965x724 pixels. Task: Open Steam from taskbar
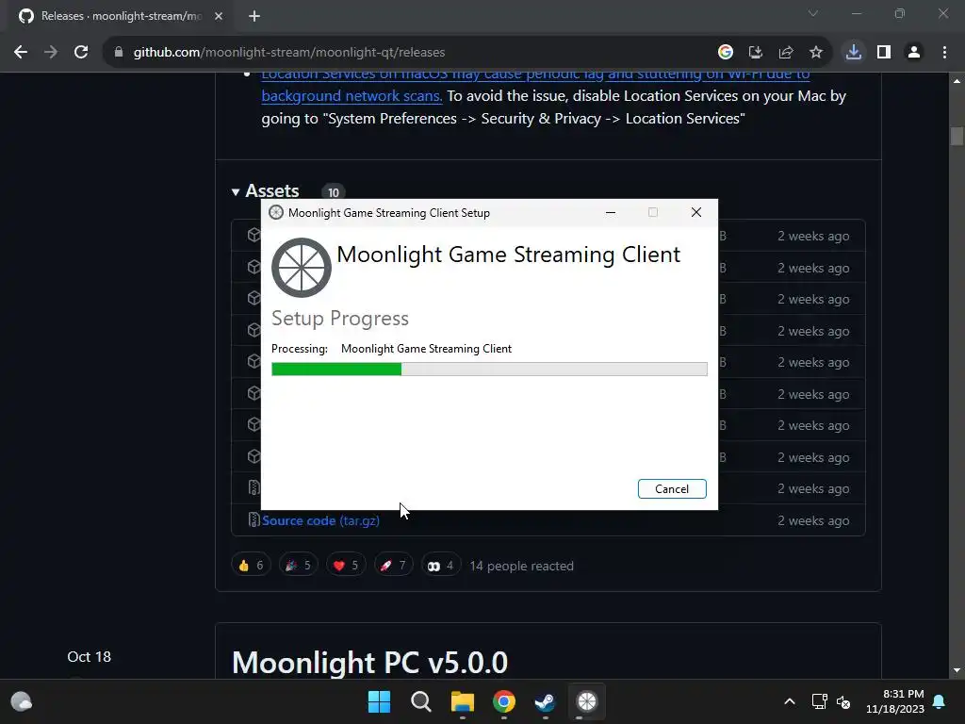[546, 701]
